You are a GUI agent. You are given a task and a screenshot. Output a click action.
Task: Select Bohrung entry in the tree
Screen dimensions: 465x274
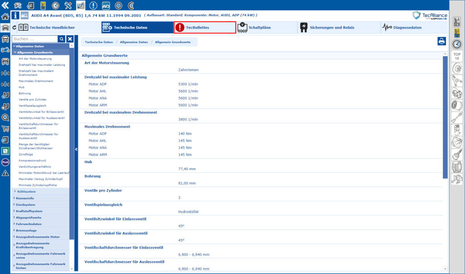[x=25, y=94]
